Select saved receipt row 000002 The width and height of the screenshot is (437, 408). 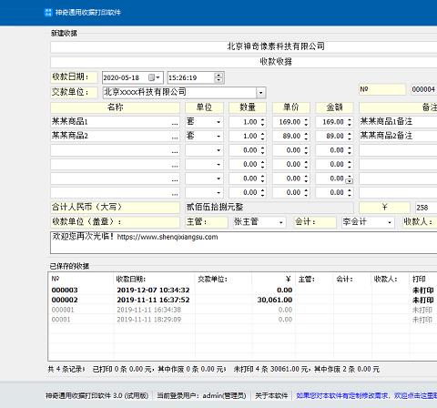[x=243, y=300]
